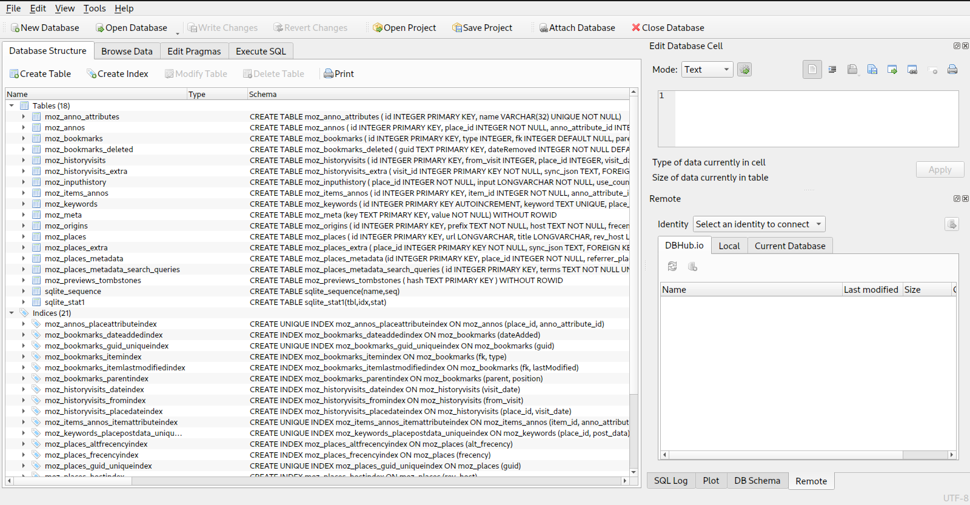
Task: Switch to the Plot bottom tab
Action: click(711, 481)
